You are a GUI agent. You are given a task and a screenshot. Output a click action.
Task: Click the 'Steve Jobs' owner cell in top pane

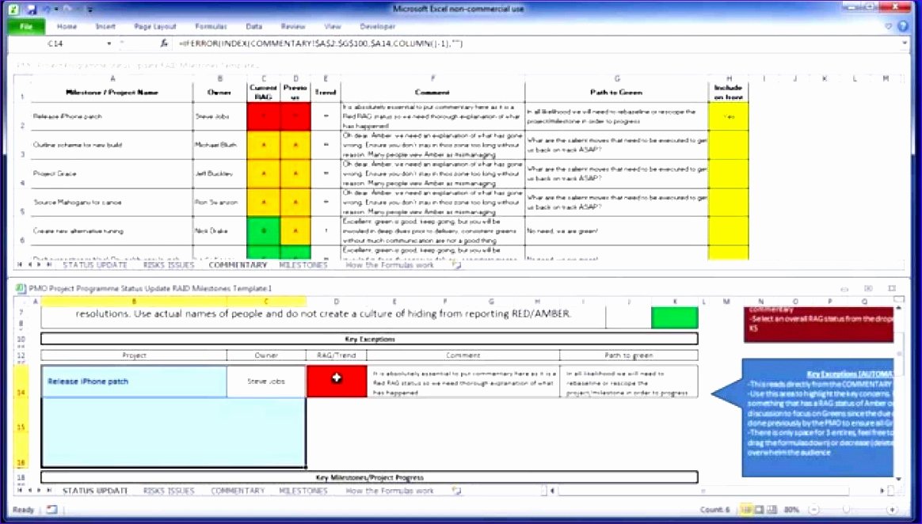pos(219,116)
